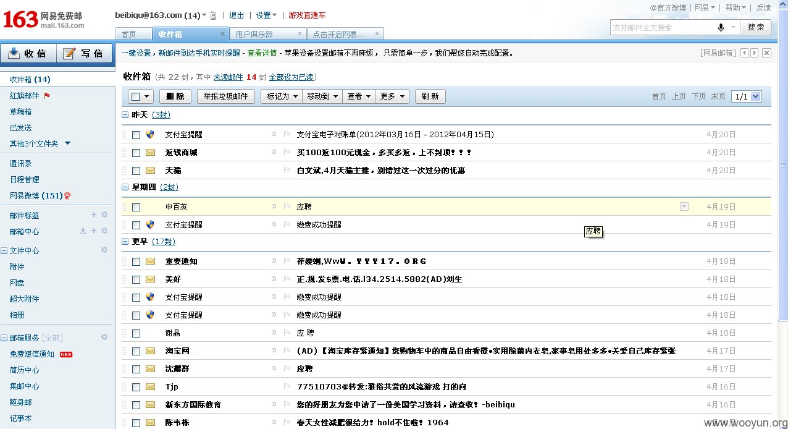
Task: Open the 查看 dropdown
Action: coord(358,96)
